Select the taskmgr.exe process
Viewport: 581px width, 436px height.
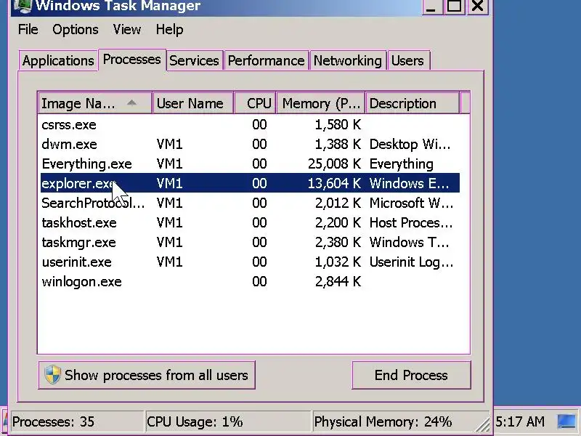point(250,242)
